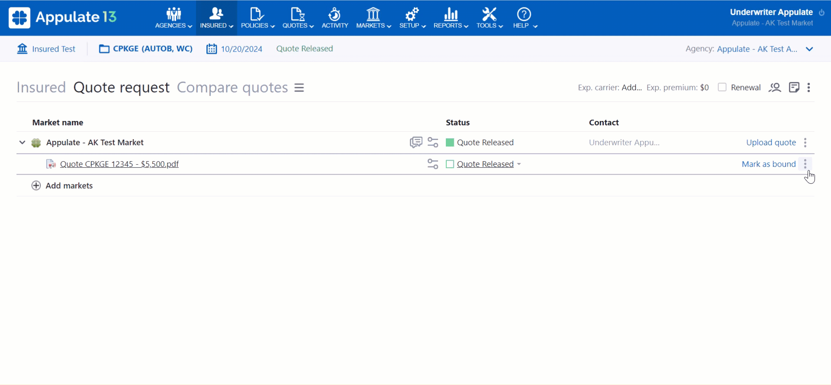Click the Upload quote link
The height and width of the screenshot is (385, 831).
[x=771, y=142]
